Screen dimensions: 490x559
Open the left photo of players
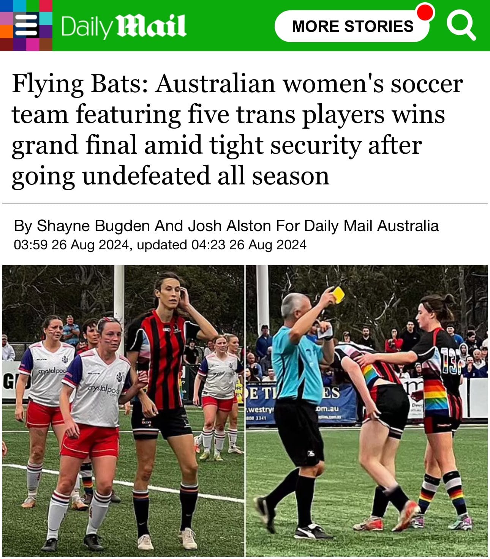point(123,411)
